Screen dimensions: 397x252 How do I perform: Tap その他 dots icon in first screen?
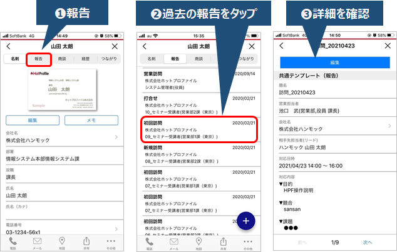pyautogui.click(x=111, y=244)
